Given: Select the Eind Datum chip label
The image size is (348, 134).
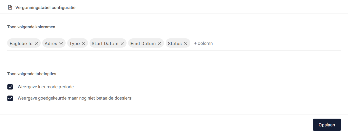Looking at the screenshot, I should point(143,44).
